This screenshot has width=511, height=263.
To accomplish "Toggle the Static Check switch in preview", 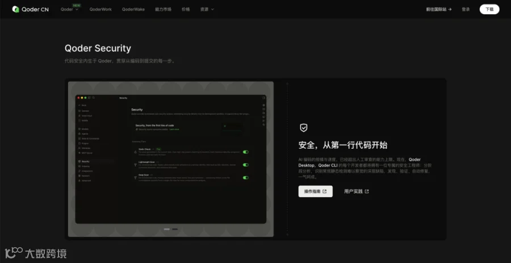I will click(x=245, y=152).
